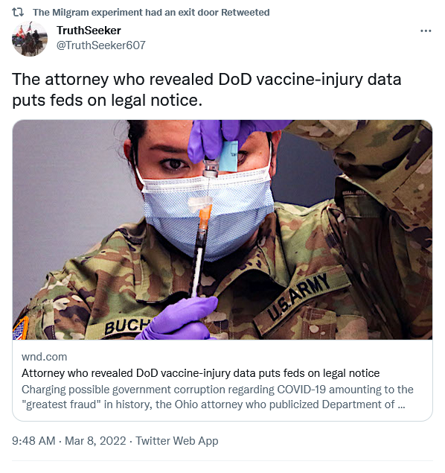The width and height of the screenshot is (445, 473).
Task: Open the @TruthSeeker607 handle
Action: click(x=101, y=45)
